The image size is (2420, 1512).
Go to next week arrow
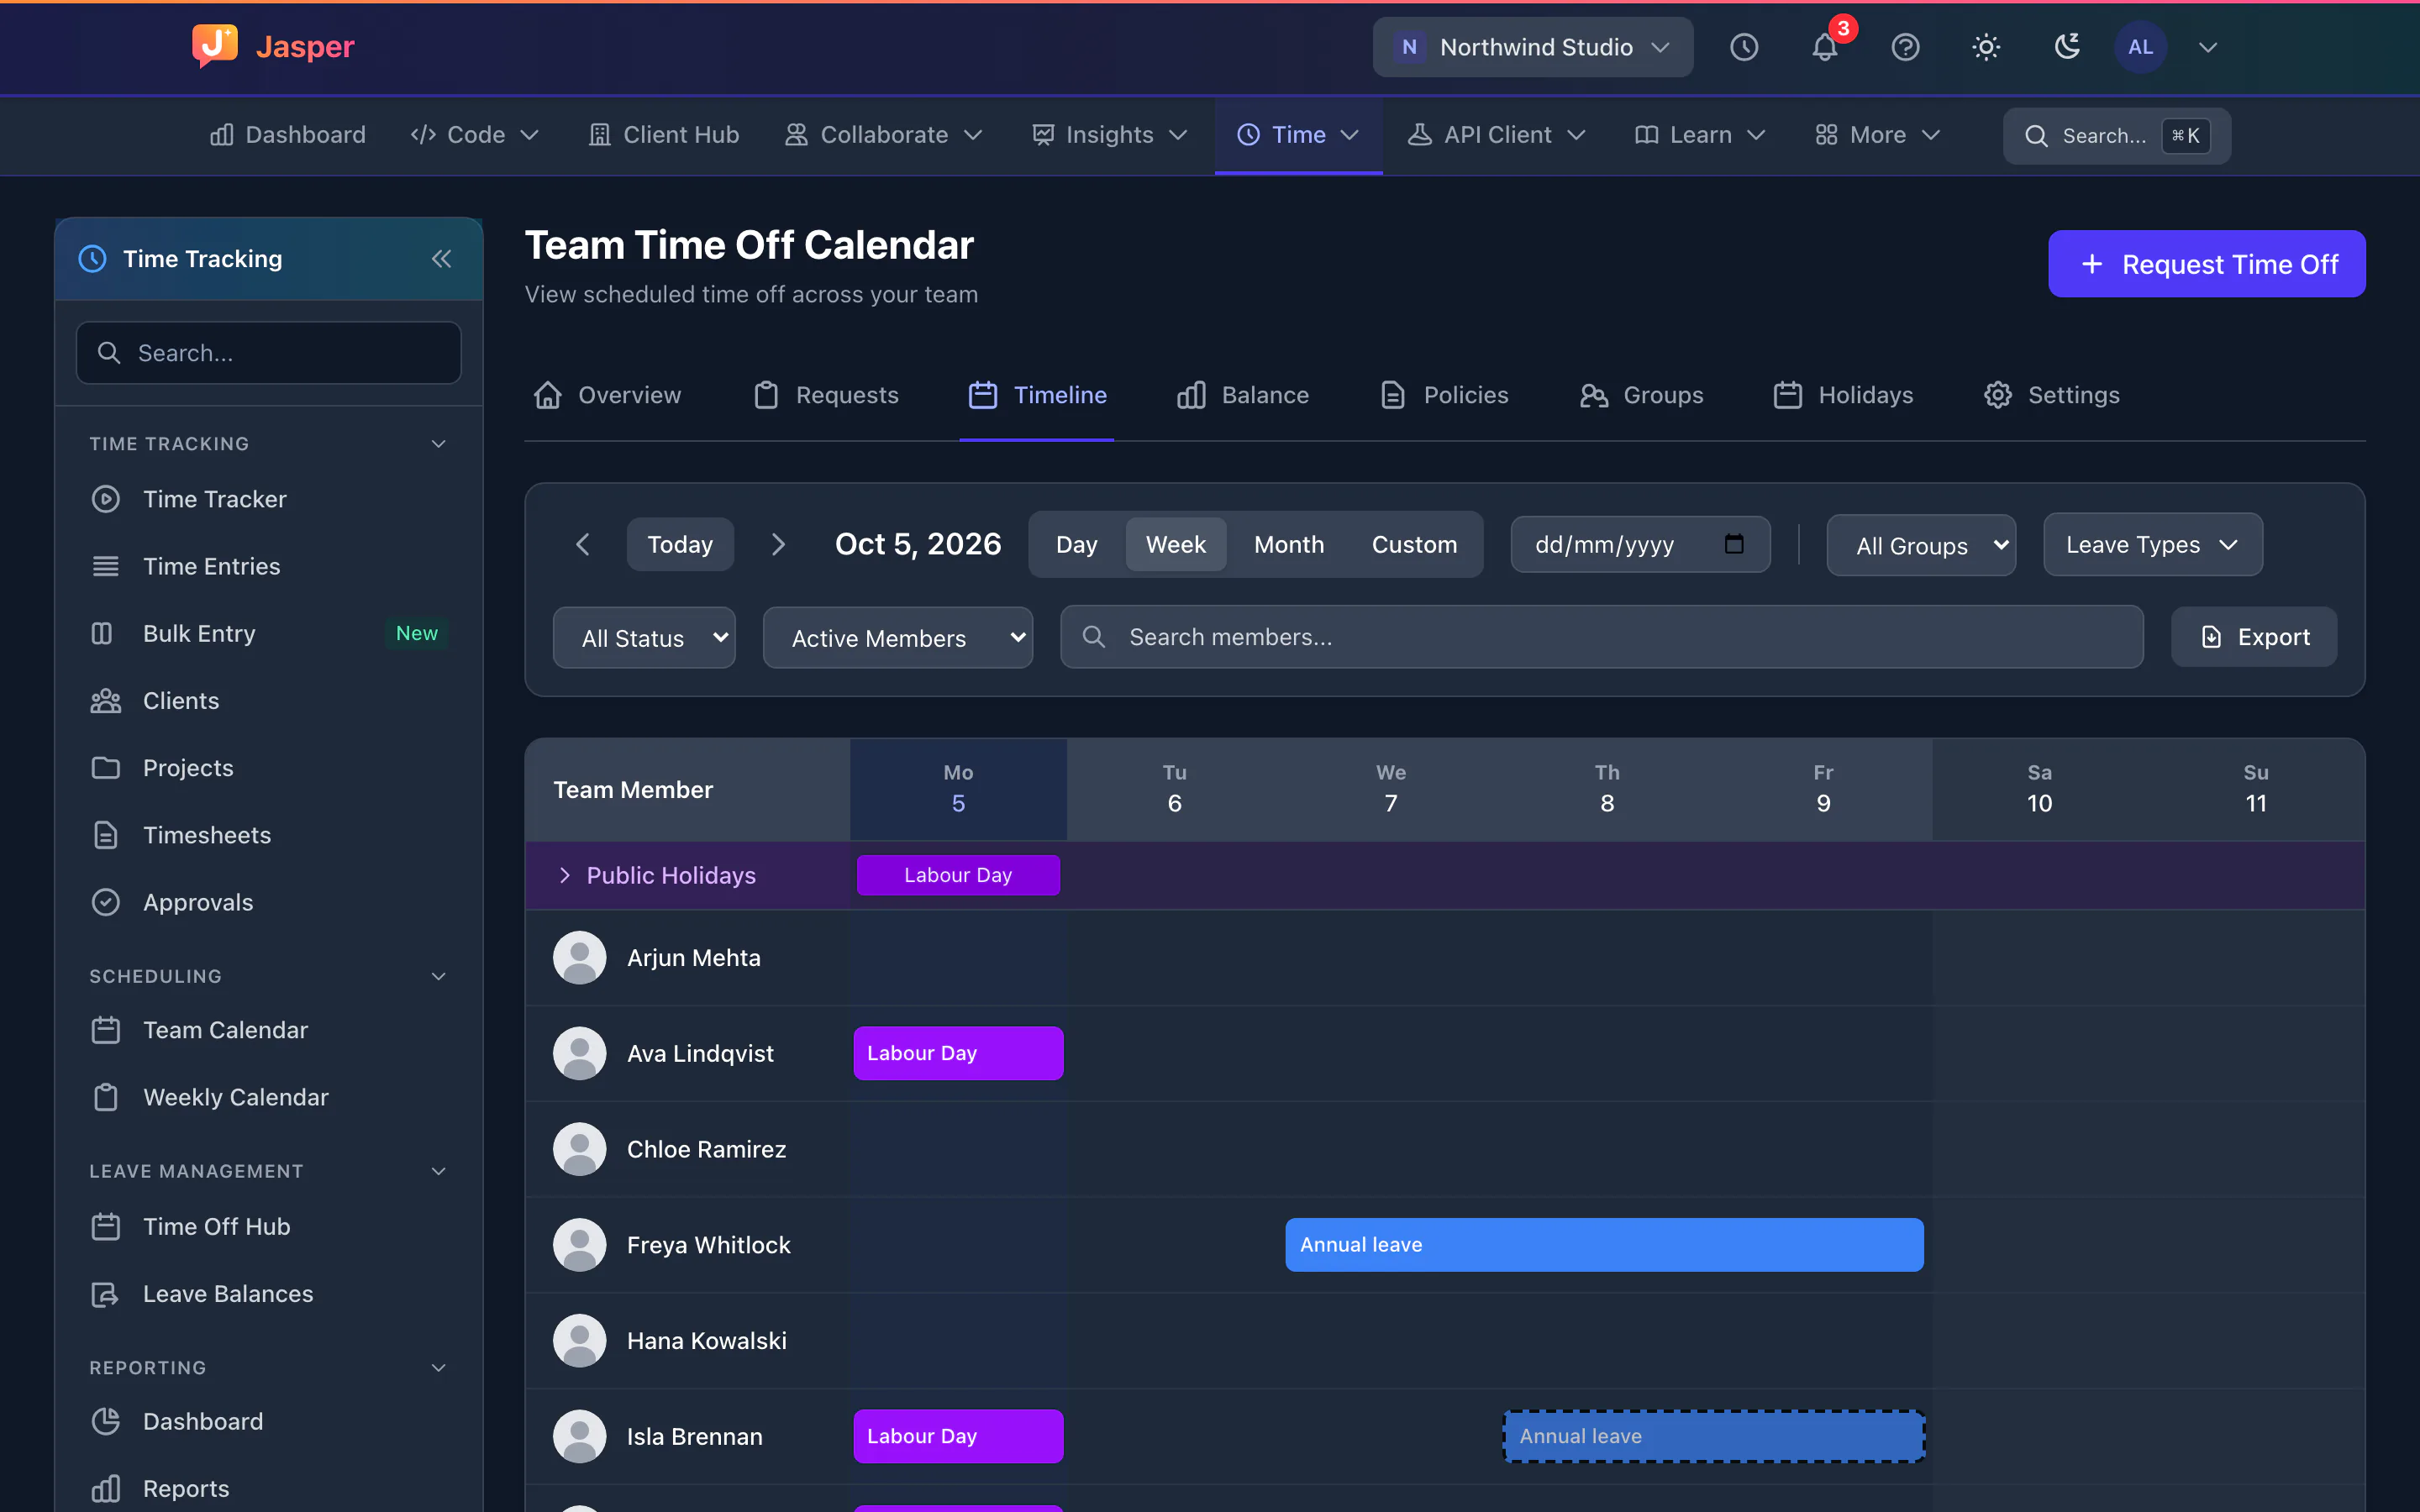coord(778,544)
